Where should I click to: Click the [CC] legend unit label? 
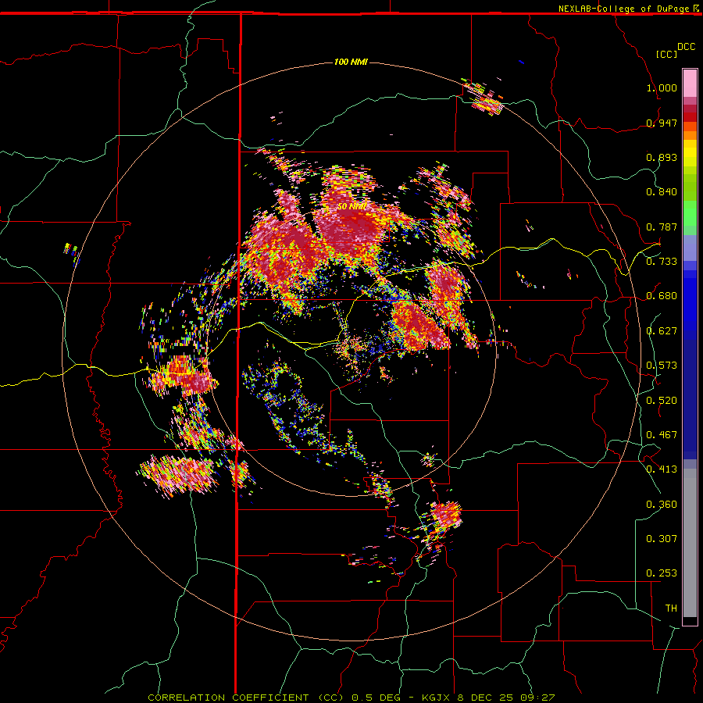[x=667, y=54]
